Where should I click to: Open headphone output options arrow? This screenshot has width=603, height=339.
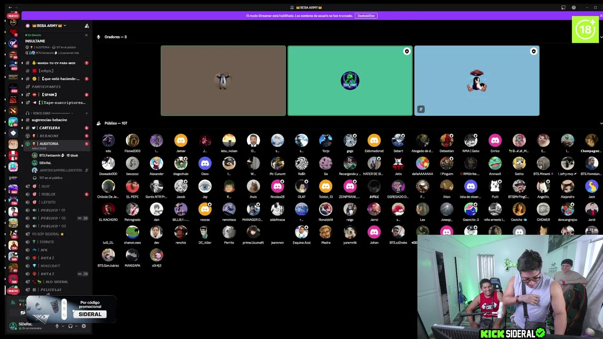click(76, 326)
